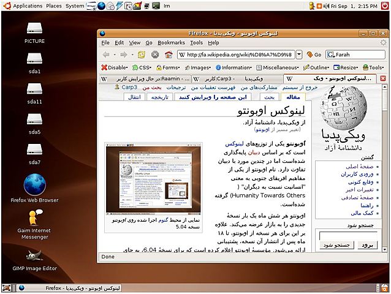The height and width of the screenshot is (294, 391).
Task: Click the Ubuntu desktop screenshot thumbnail
Action: 153,179
